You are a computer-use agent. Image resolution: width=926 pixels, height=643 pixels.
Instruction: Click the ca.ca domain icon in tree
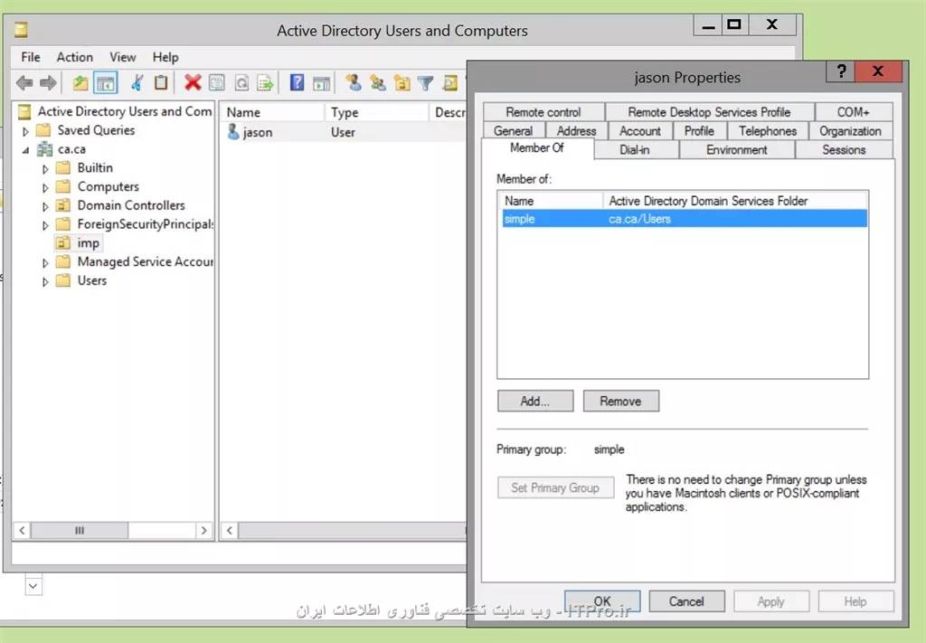coord(44,149)
